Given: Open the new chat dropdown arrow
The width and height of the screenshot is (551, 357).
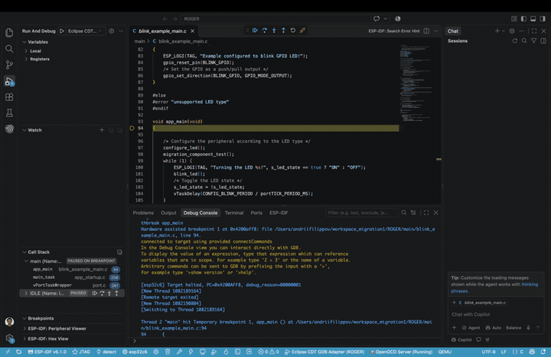Looking at the screenshot, I should pyautogui.click(x=504, y=31).
